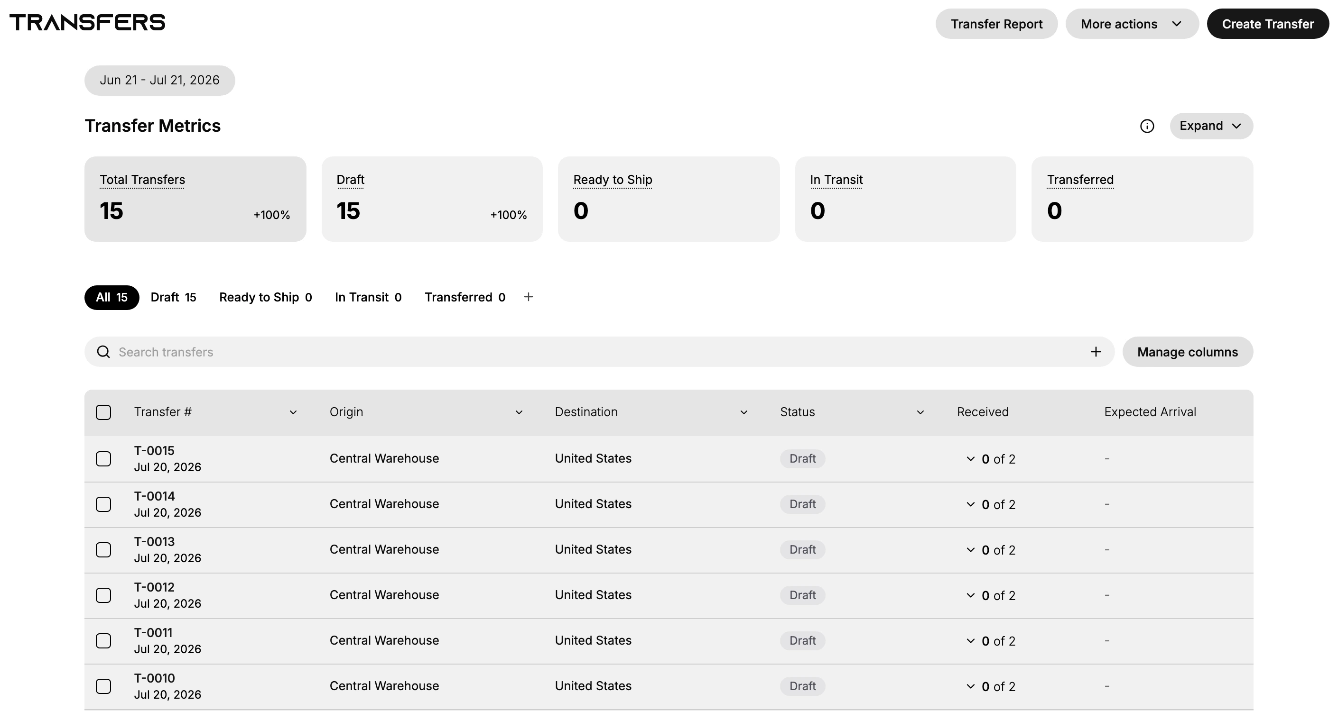Select the Ready to Ship metric card
This screenshot has height=711, width=1338.
669,199
